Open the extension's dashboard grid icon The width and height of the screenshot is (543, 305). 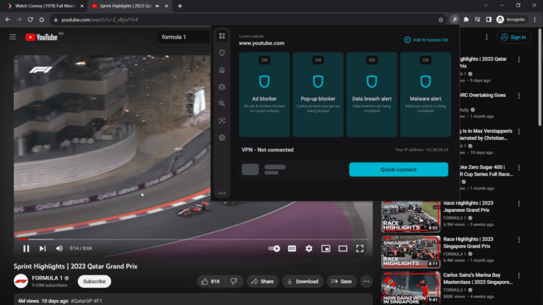point(222,35)
